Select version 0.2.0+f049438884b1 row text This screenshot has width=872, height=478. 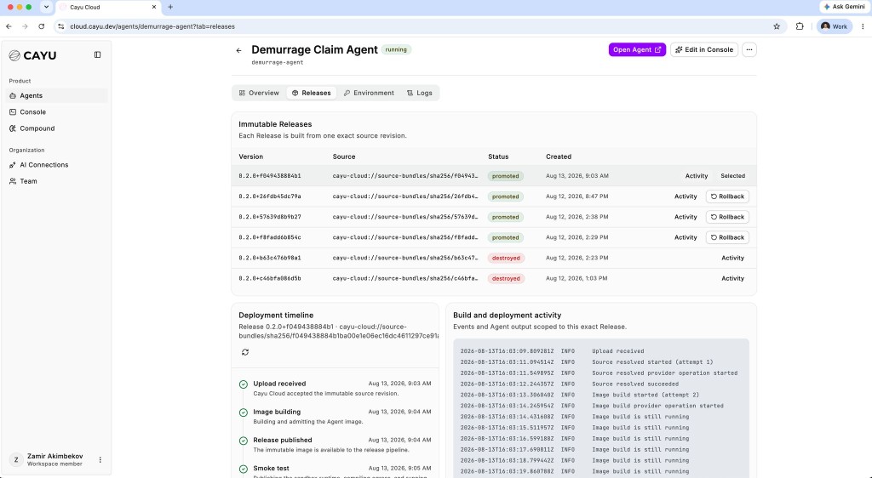point(270,176)
